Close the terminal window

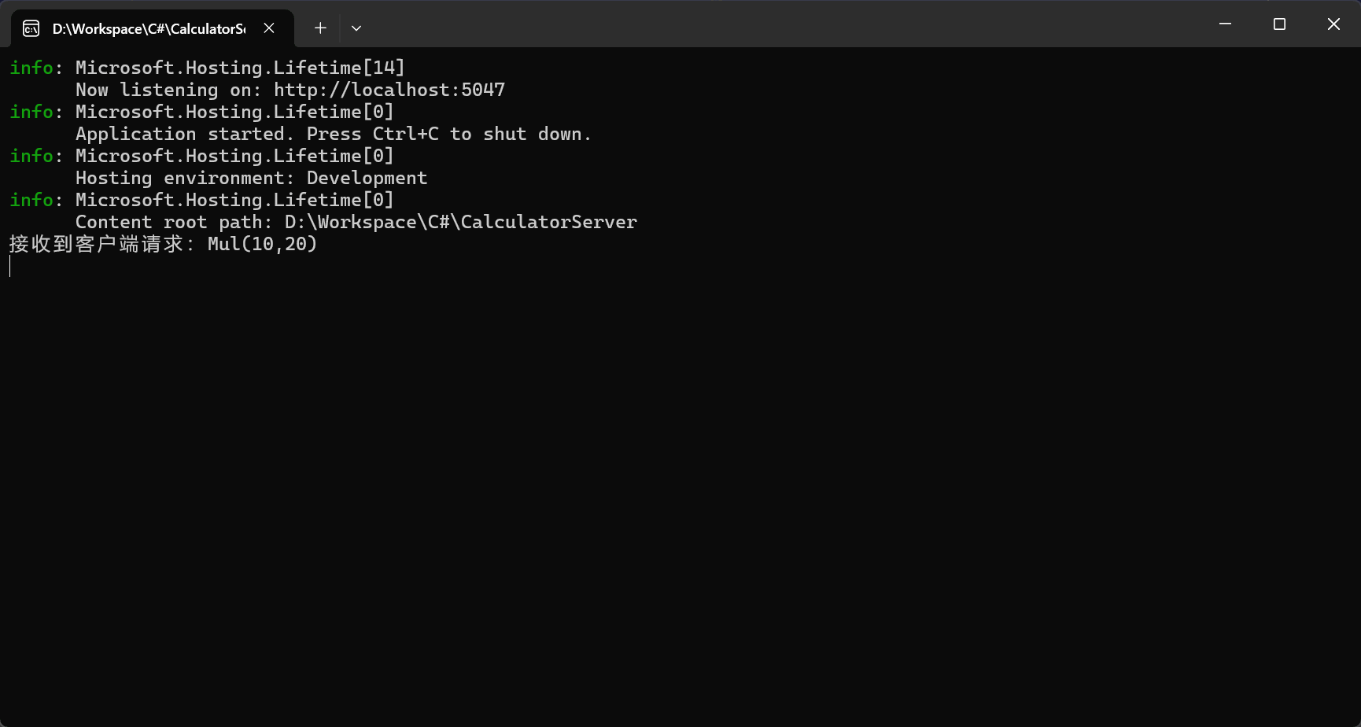tap(1333, 24)
